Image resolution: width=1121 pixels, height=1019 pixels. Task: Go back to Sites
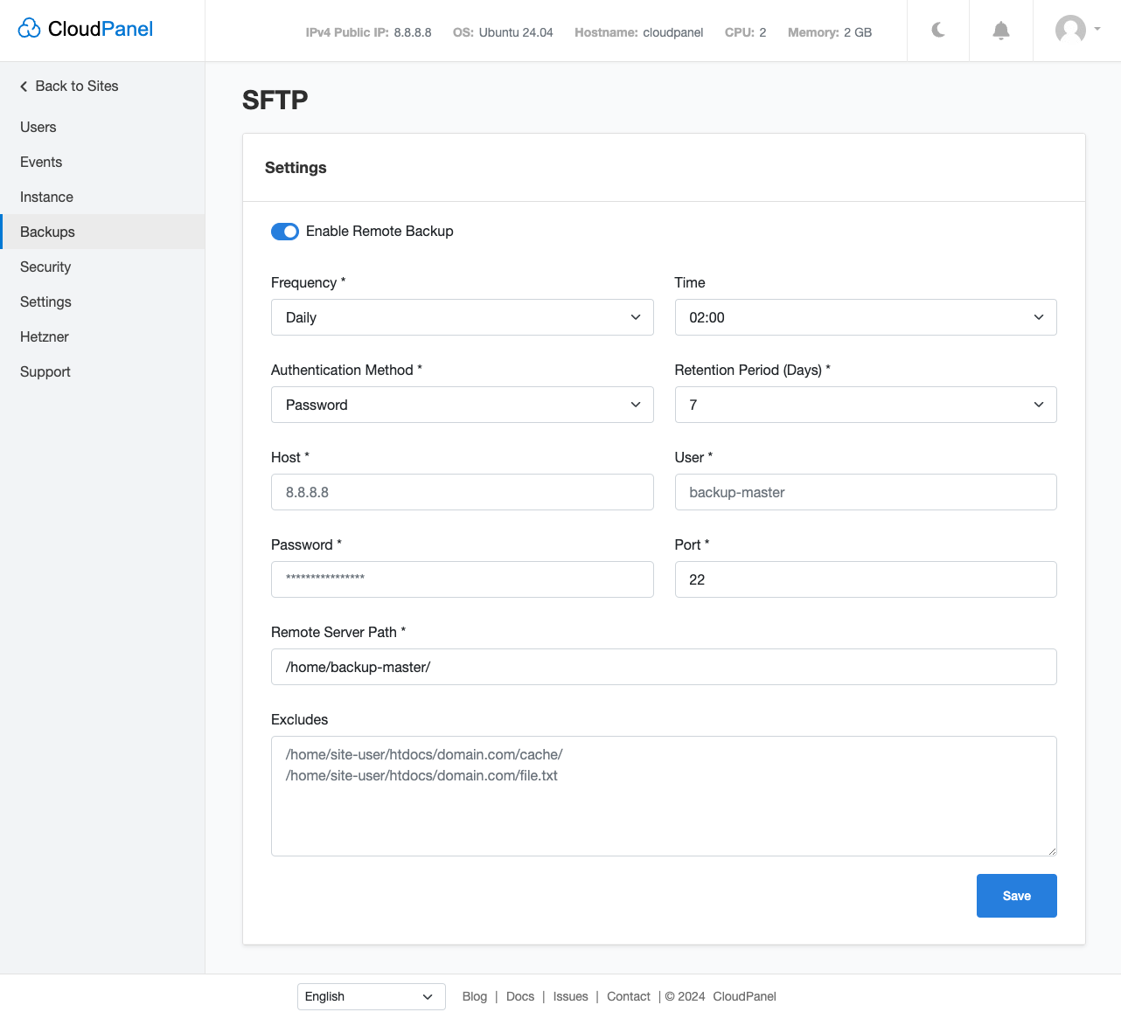[69, 86]
